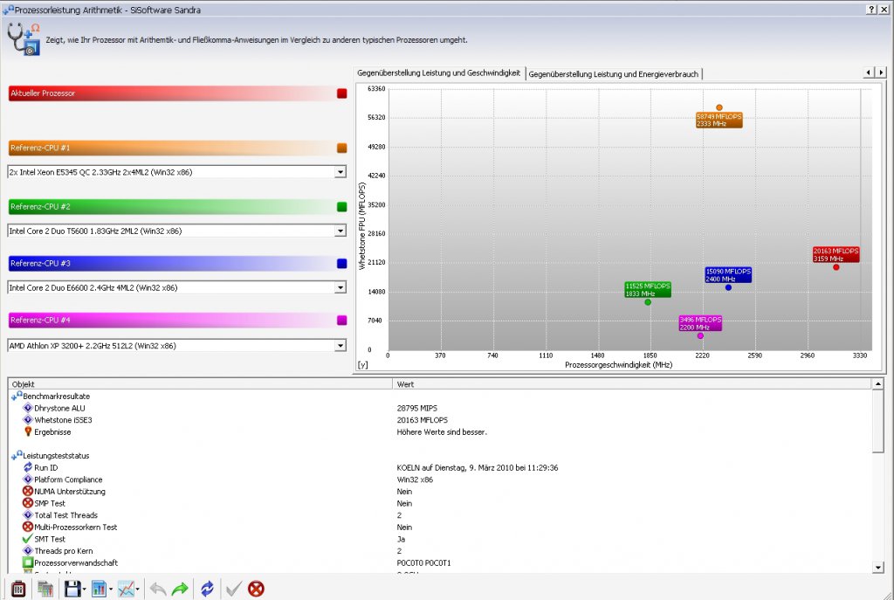Click the red current-processor data point
This screenshot has width=894, height=600.
click(x=836, y=267)
